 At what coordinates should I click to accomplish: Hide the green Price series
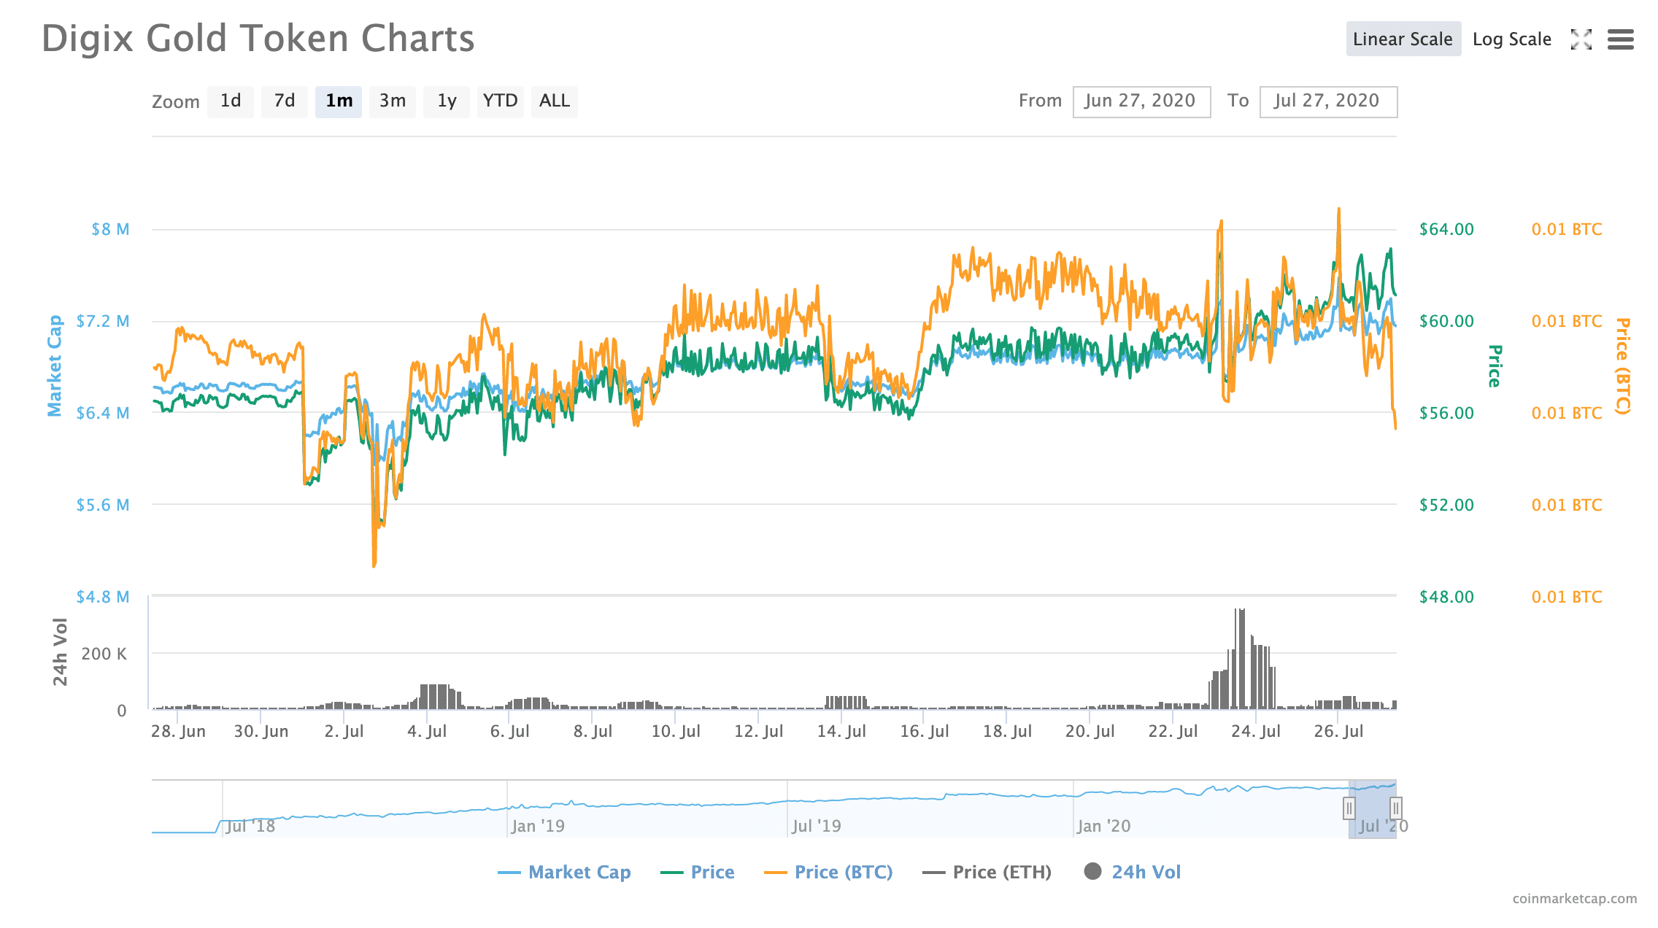pos(712,872)
